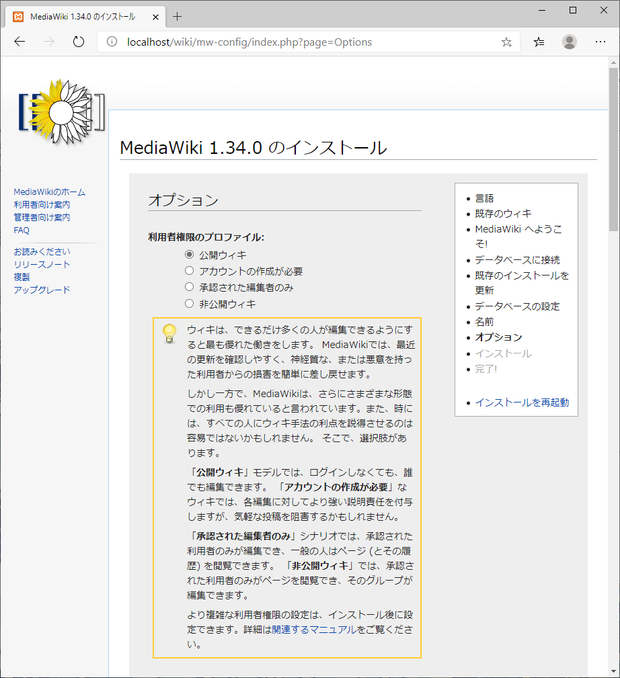Click the site information icon in address bar
Screen dimensions: 620x678
coord(112,41)
